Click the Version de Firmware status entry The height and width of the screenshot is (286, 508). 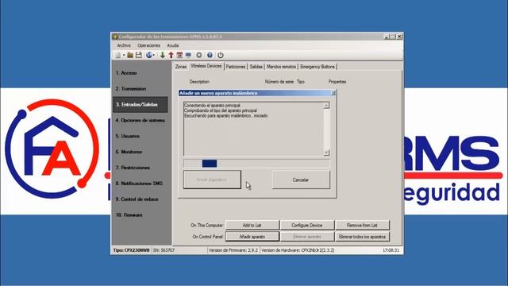click(x=233, y=250)
